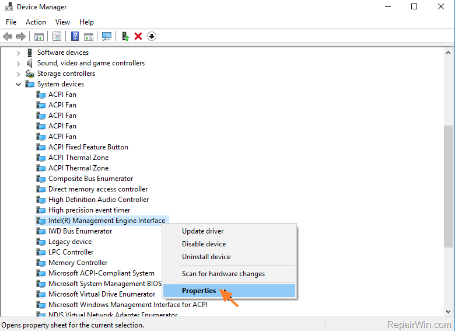Choose Uninstall device from context menu
This screenshot has height=331, width=455.
click(x=229, y=257)
